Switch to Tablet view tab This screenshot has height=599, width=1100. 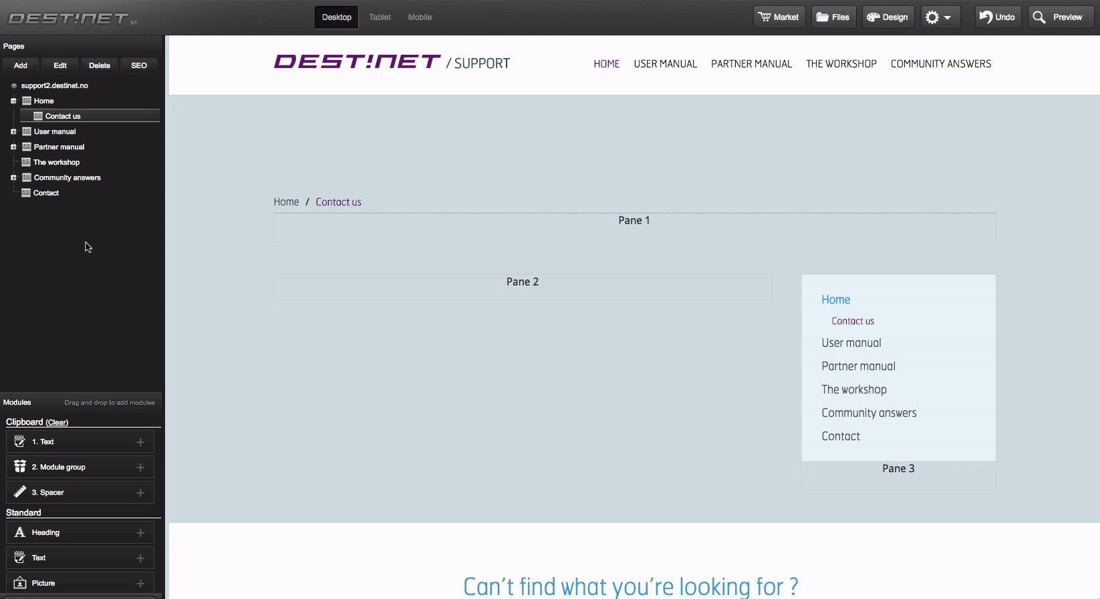tap(380, 17)
